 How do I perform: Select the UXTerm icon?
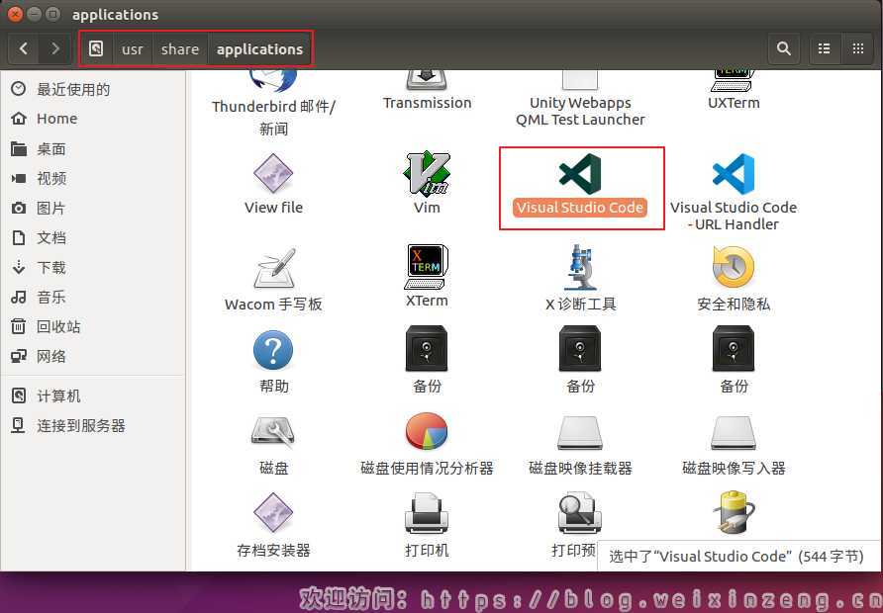click(x=733, y=80)
